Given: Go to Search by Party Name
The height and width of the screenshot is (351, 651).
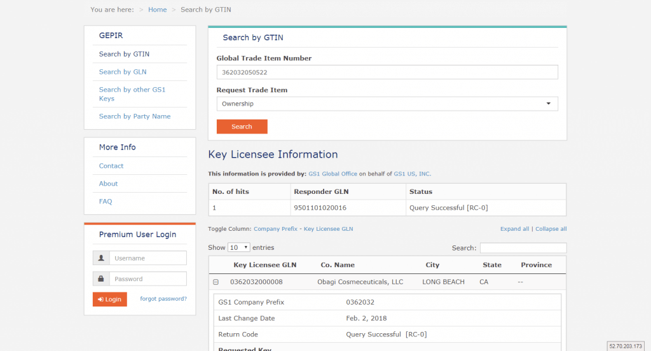Looking at the screenshot, I should click(x=134, y=116).
